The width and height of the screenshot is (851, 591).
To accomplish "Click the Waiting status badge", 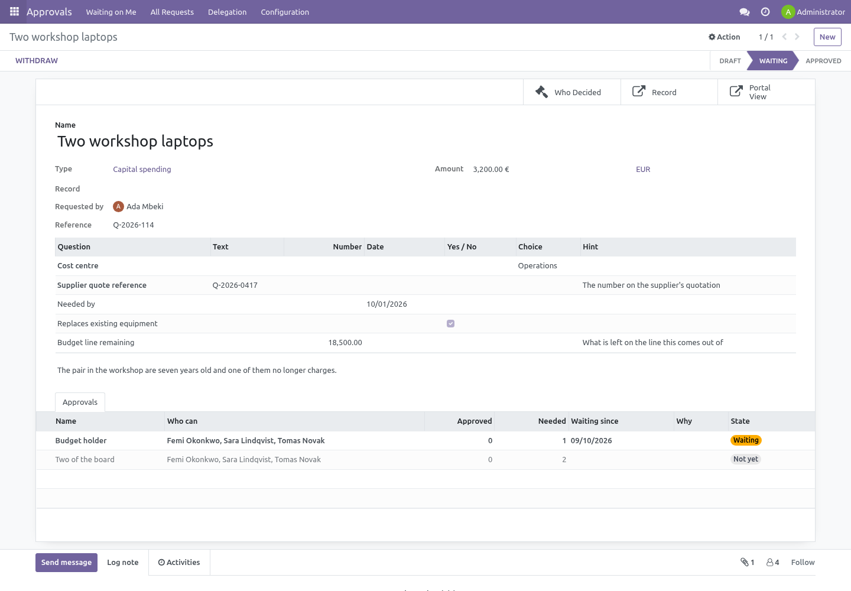I will point(746,440).
